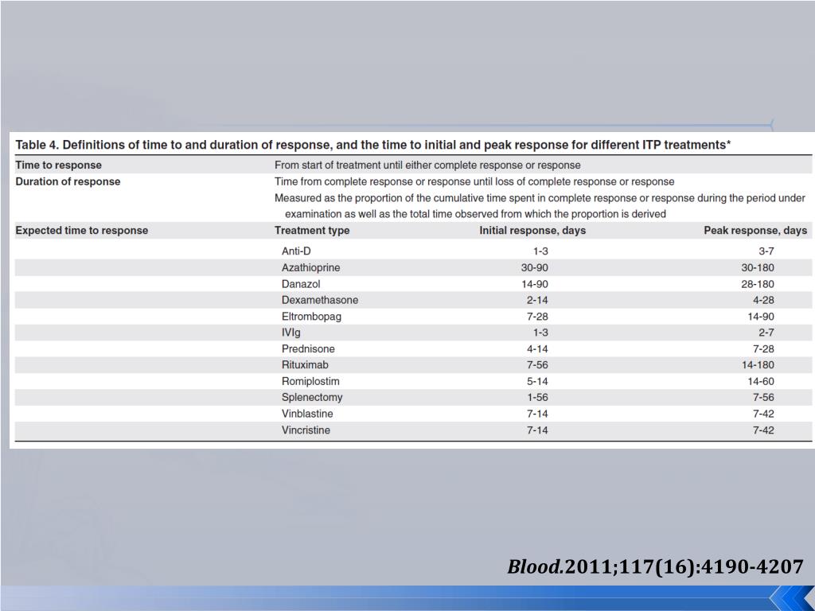815x611 pixels.
Task: Select the Azathioprine treatment name
Action: click(x=311, y=267)
